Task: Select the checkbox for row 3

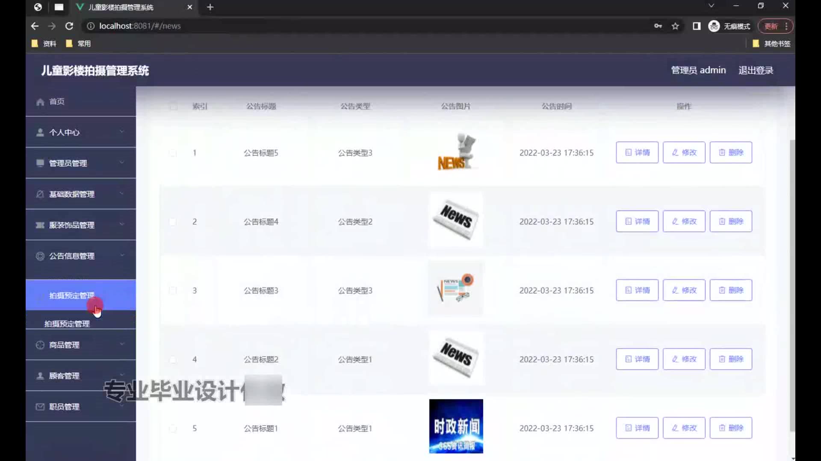Action: (x=173, y=291)
